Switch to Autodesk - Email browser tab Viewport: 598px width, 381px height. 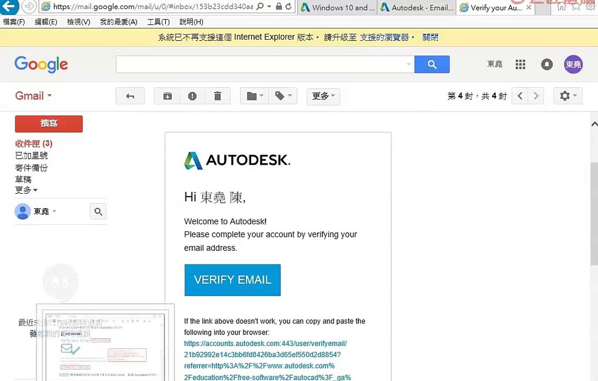[x=417, y=7]
